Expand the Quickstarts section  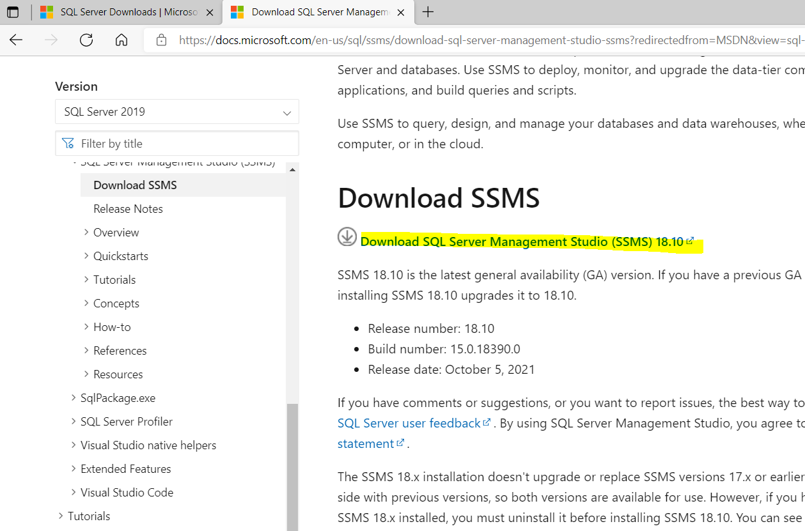point(86,256)
